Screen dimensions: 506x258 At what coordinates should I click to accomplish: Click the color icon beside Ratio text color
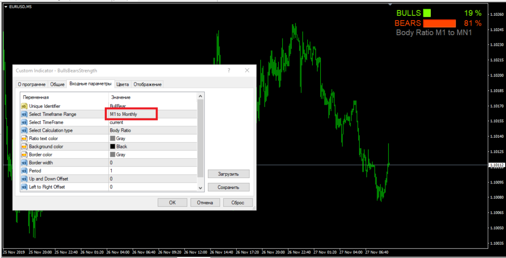click(x=24, y=139)
